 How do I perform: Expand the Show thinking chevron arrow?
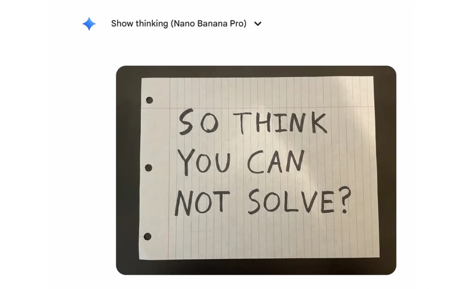pos(258,24)
